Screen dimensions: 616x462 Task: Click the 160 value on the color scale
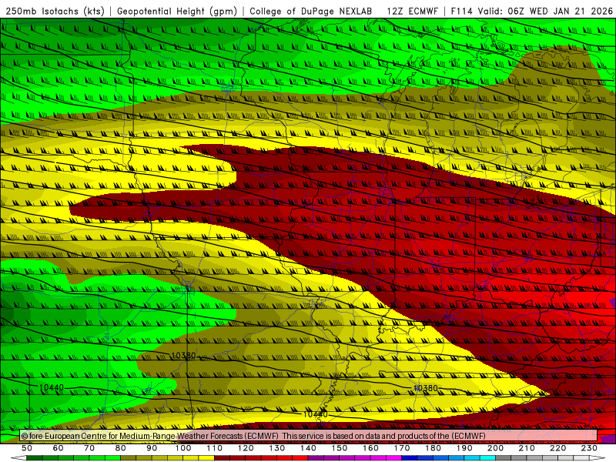coord(370,448)
